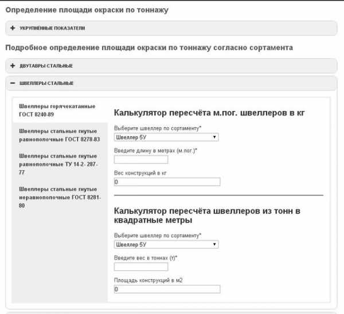This screenshot has width=344, height=314.
Task: Click the plus icon beside Укрупнённые показатели
Action: (x=12, y=27)
